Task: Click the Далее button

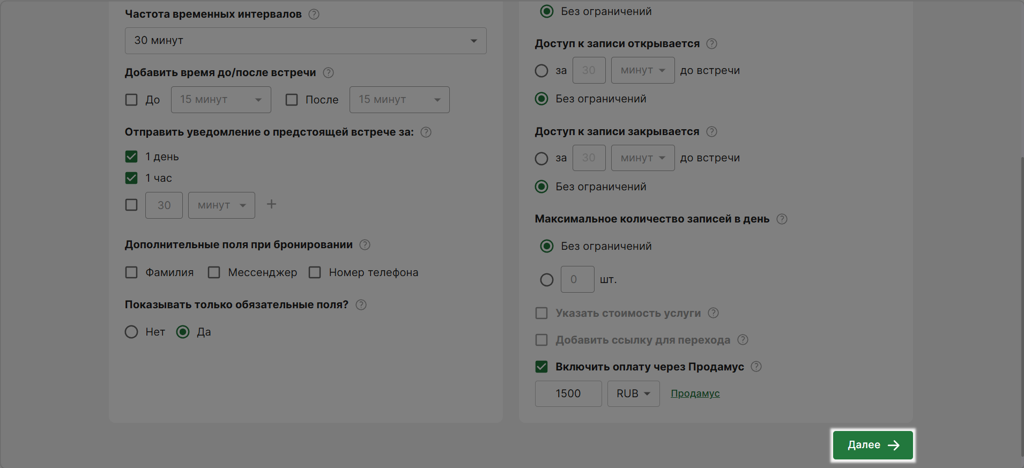Action: (872, 445)
